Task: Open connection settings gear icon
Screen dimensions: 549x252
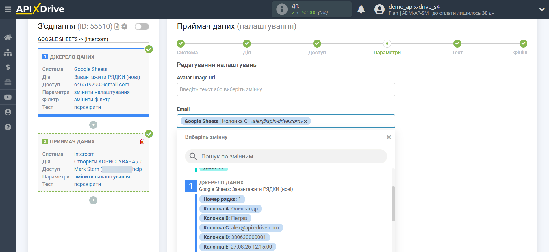Action: tap(125, 27)
